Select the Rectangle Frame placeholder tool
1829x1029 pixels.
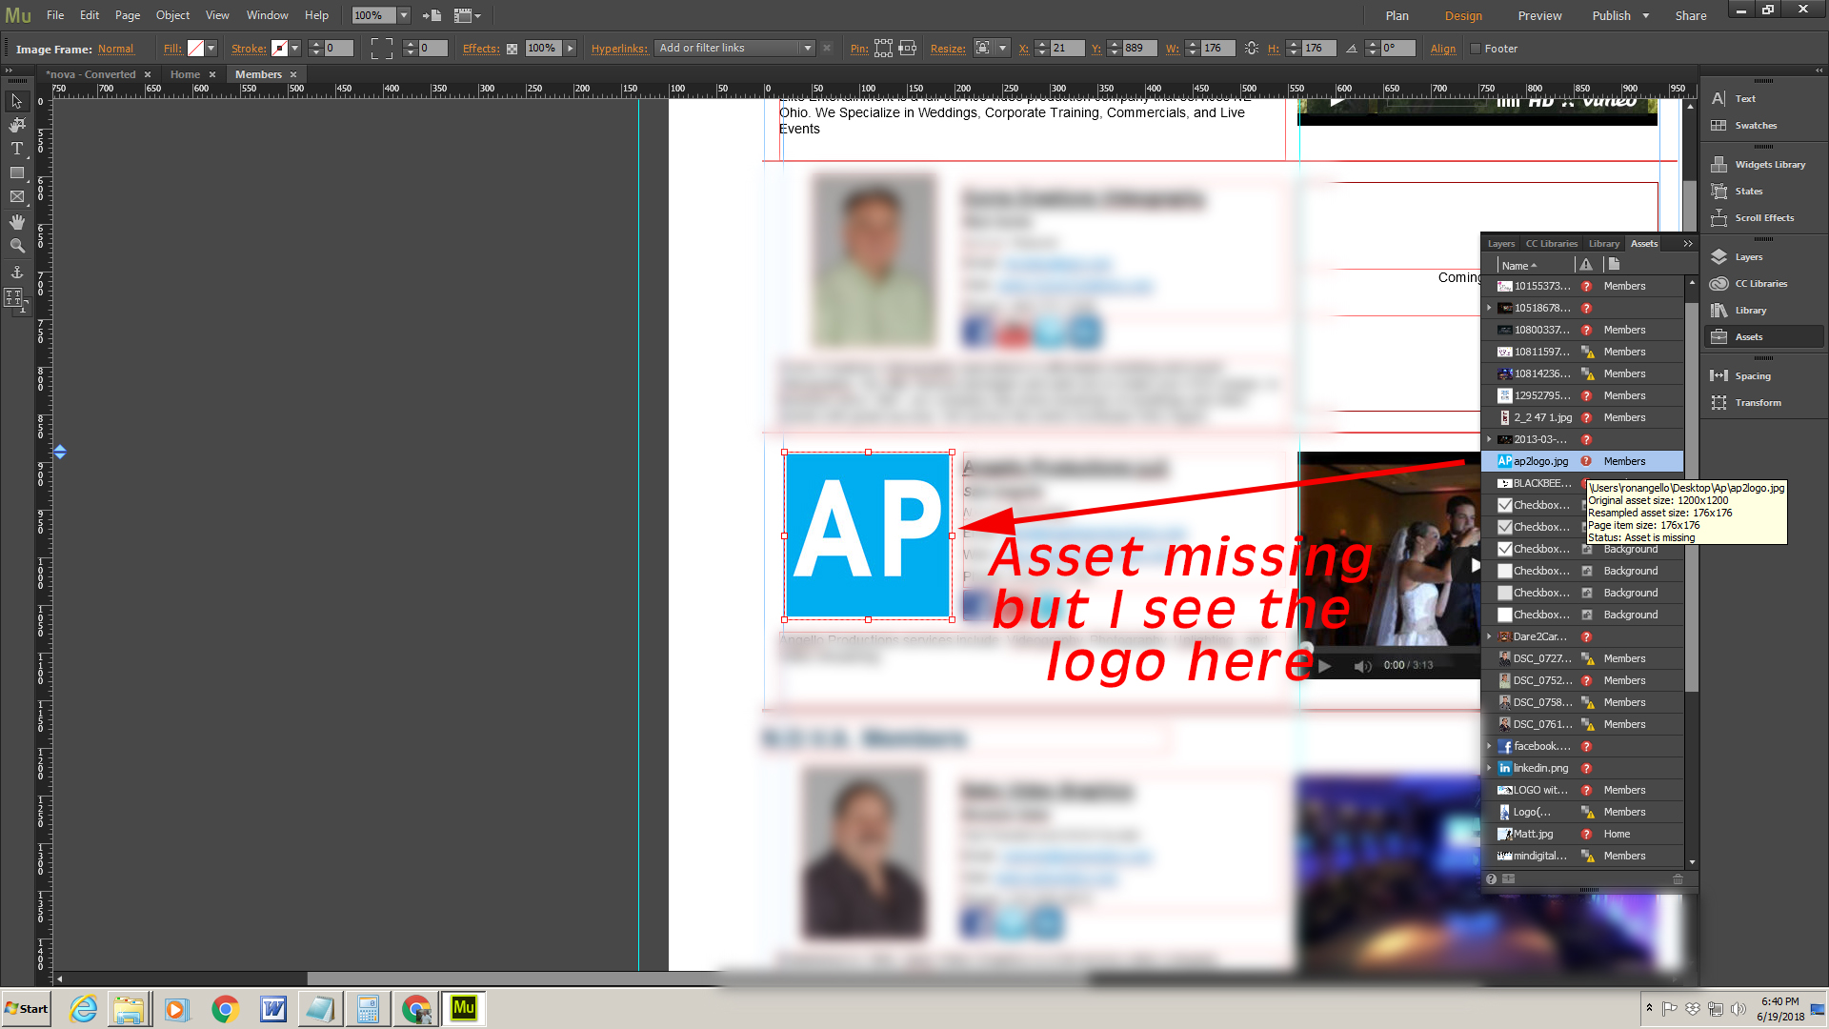tap(16, 196)
